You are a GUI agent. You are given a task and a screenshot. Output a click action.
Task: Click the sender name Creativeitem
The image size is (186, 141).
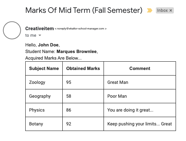[x=39, y=29]
